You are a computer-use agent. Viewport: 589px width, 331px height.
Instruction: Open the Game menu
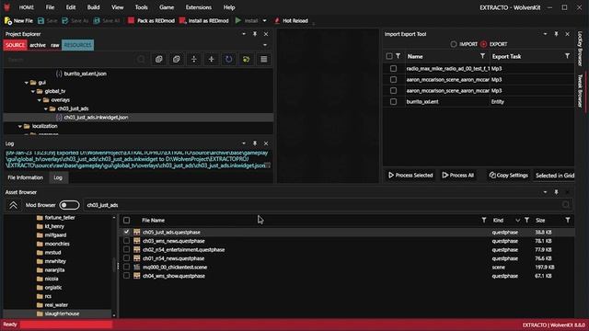point(167,7)
